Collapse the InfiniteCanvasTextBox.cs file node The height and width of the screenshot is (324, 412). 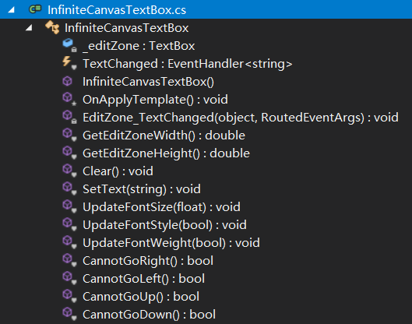[x=12, y=10]
